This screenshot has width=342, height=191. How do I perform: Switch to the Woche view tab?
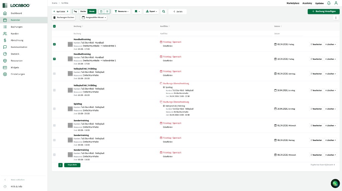83,11
